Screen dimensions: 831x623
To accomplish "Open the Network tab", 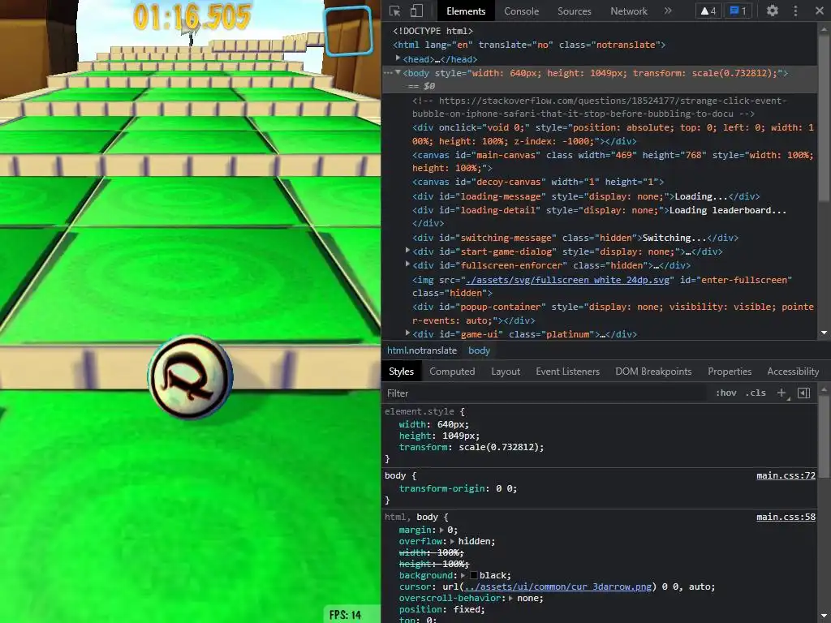I will pyautogui.click(x=629, y=11).
